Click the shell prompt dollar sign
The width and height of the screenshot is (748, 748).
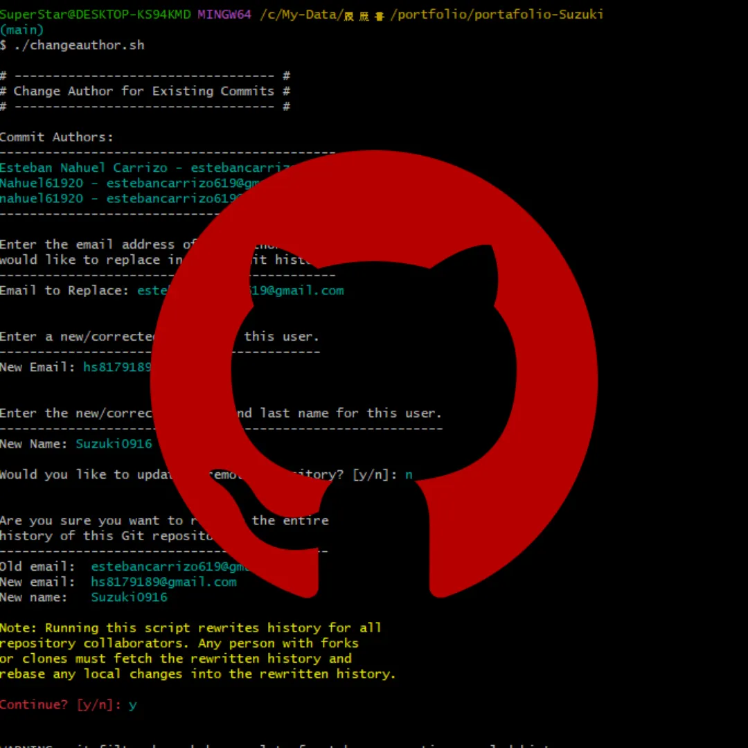click(x=3, y=45)
